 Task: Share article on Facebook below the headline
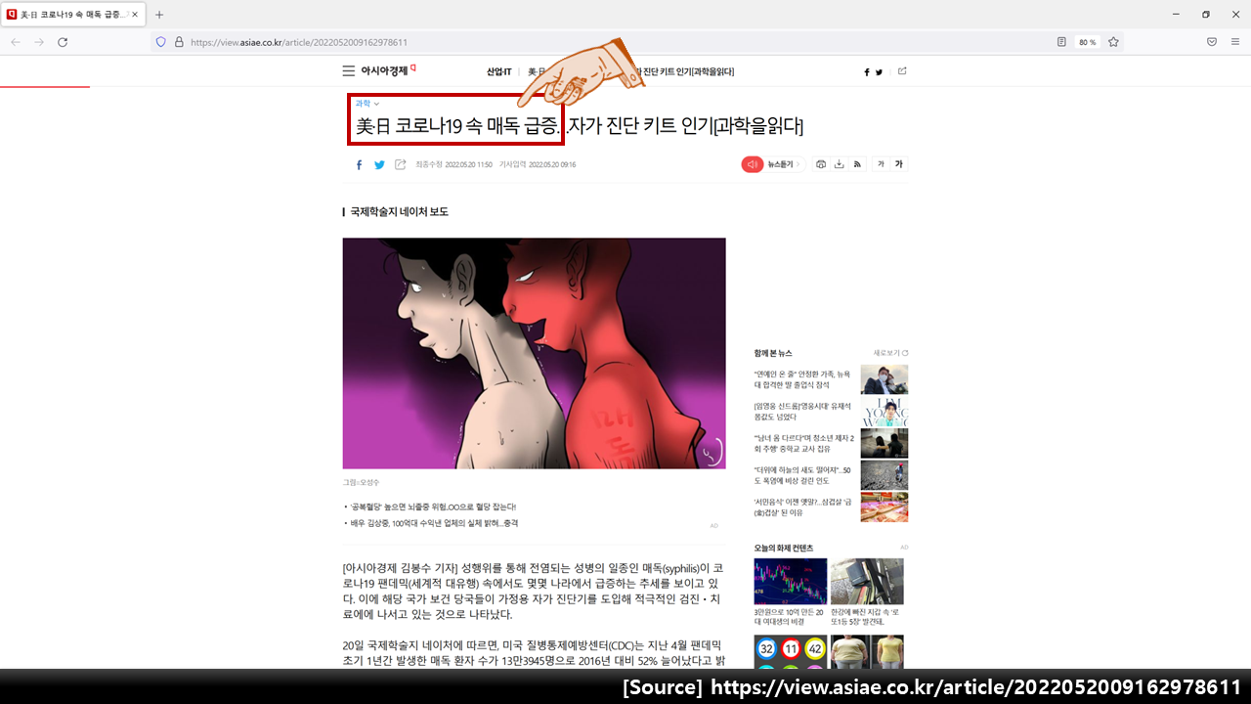(359, 164)
